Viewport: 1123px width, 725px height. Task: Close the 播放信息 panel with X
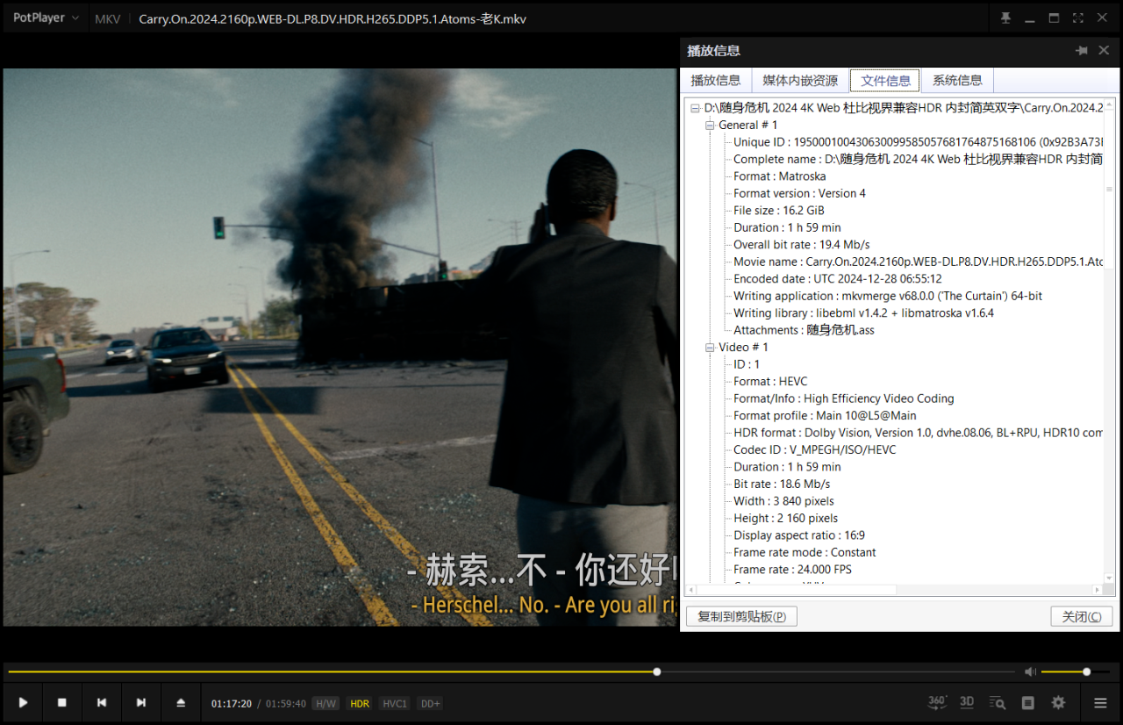pyautogui.click(x=1104, y=51)
